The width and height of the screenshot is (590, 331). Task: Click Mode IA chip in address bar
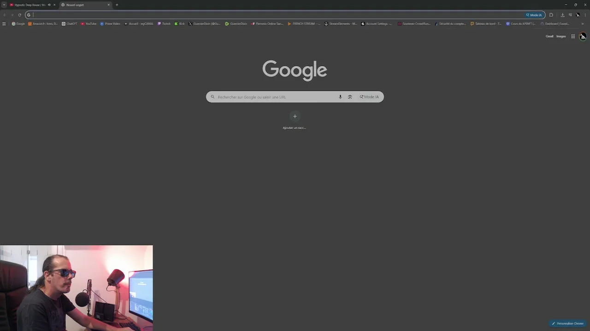[534, 15]
